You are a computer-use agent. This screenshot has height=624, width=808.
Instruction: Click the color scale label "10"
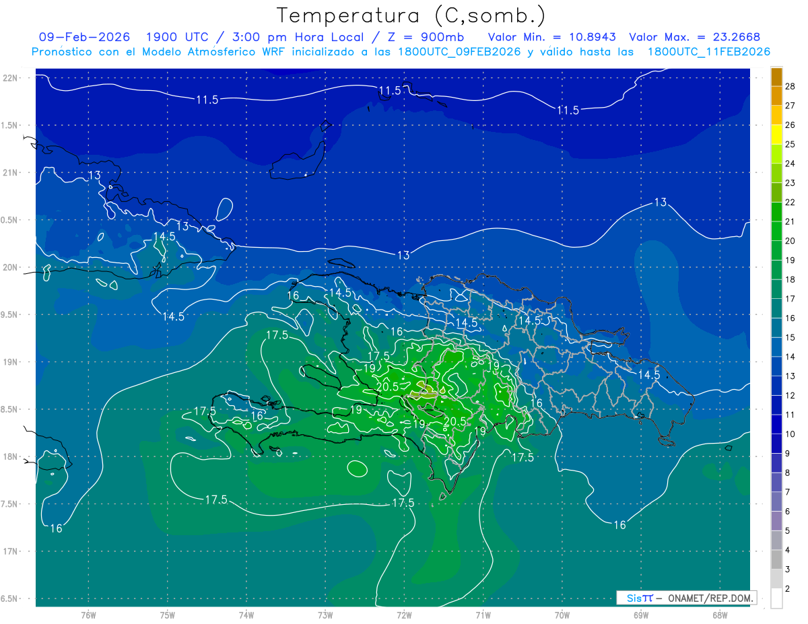pyautogui.click(x=790, y=434)
